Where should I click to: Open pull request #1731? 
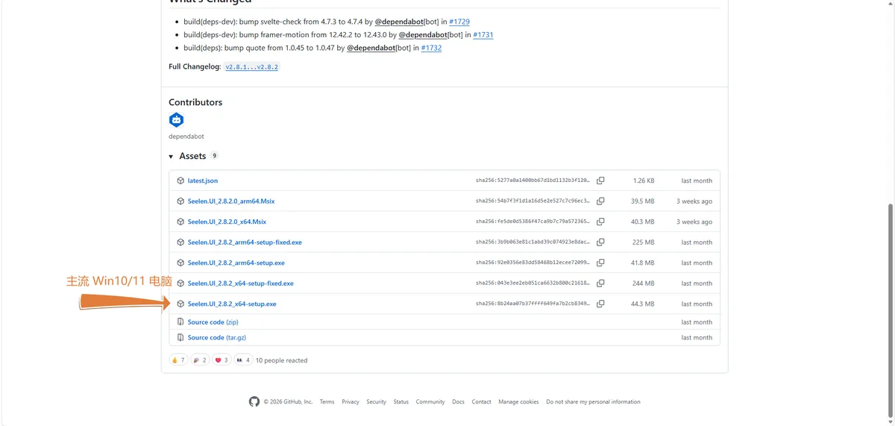pyautogui.click(x=483, y=35)
